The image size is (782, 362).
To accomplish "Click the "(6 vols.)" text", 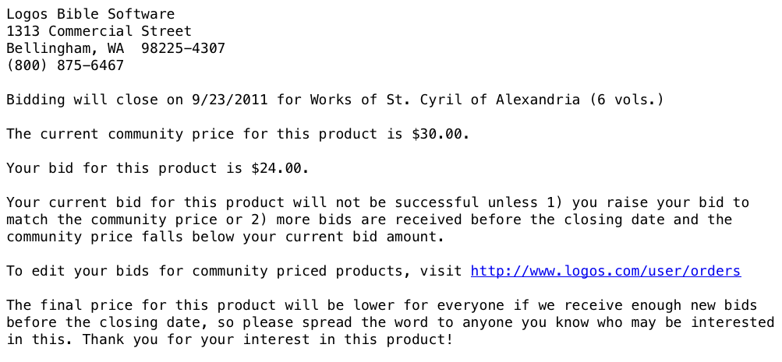I will [x=626, y=100].
